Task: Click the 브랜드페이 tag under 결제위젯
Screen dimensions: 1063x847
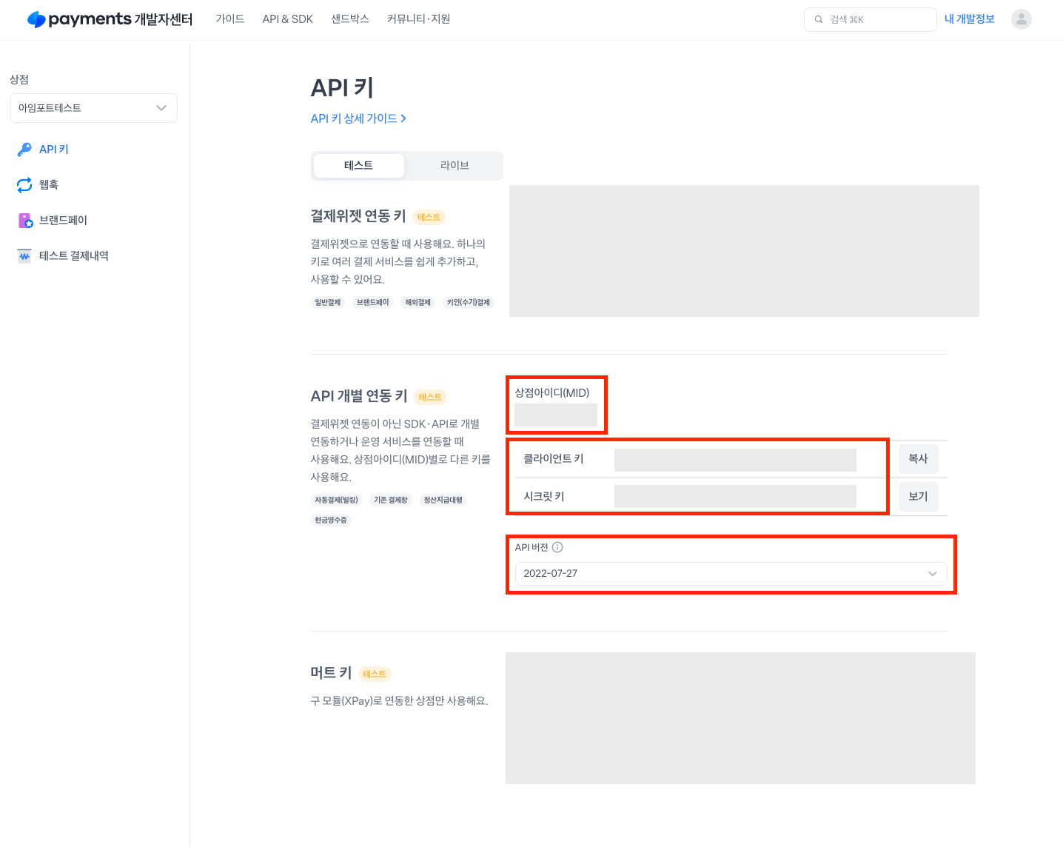Action: [372, 303]
